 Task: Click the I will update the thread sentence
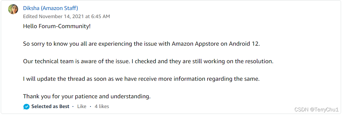(x=141, y=79)
